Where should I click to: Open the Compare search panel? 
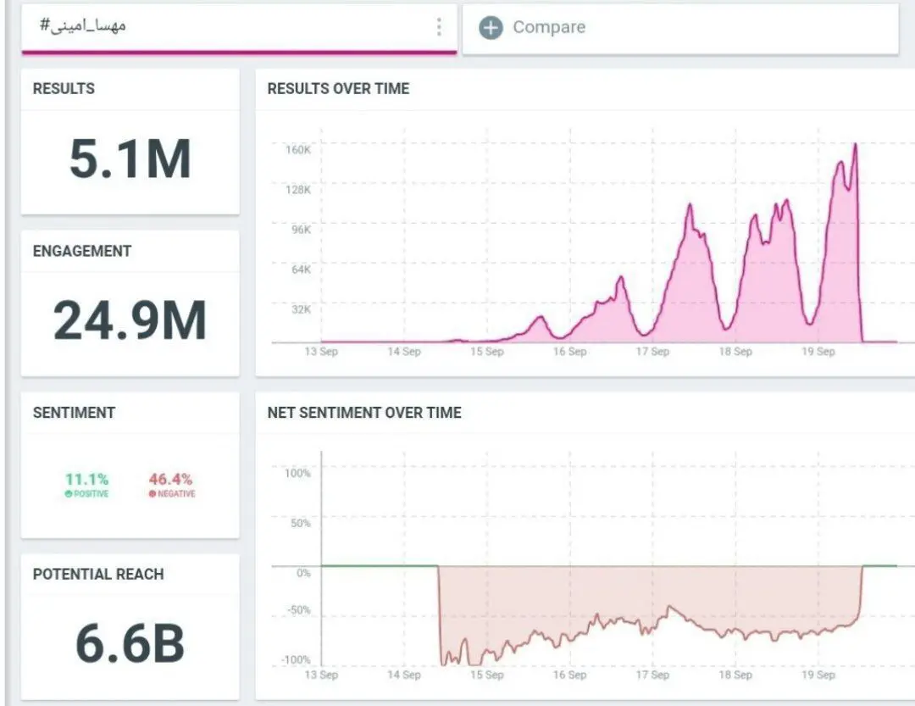(x=680, y=29)
